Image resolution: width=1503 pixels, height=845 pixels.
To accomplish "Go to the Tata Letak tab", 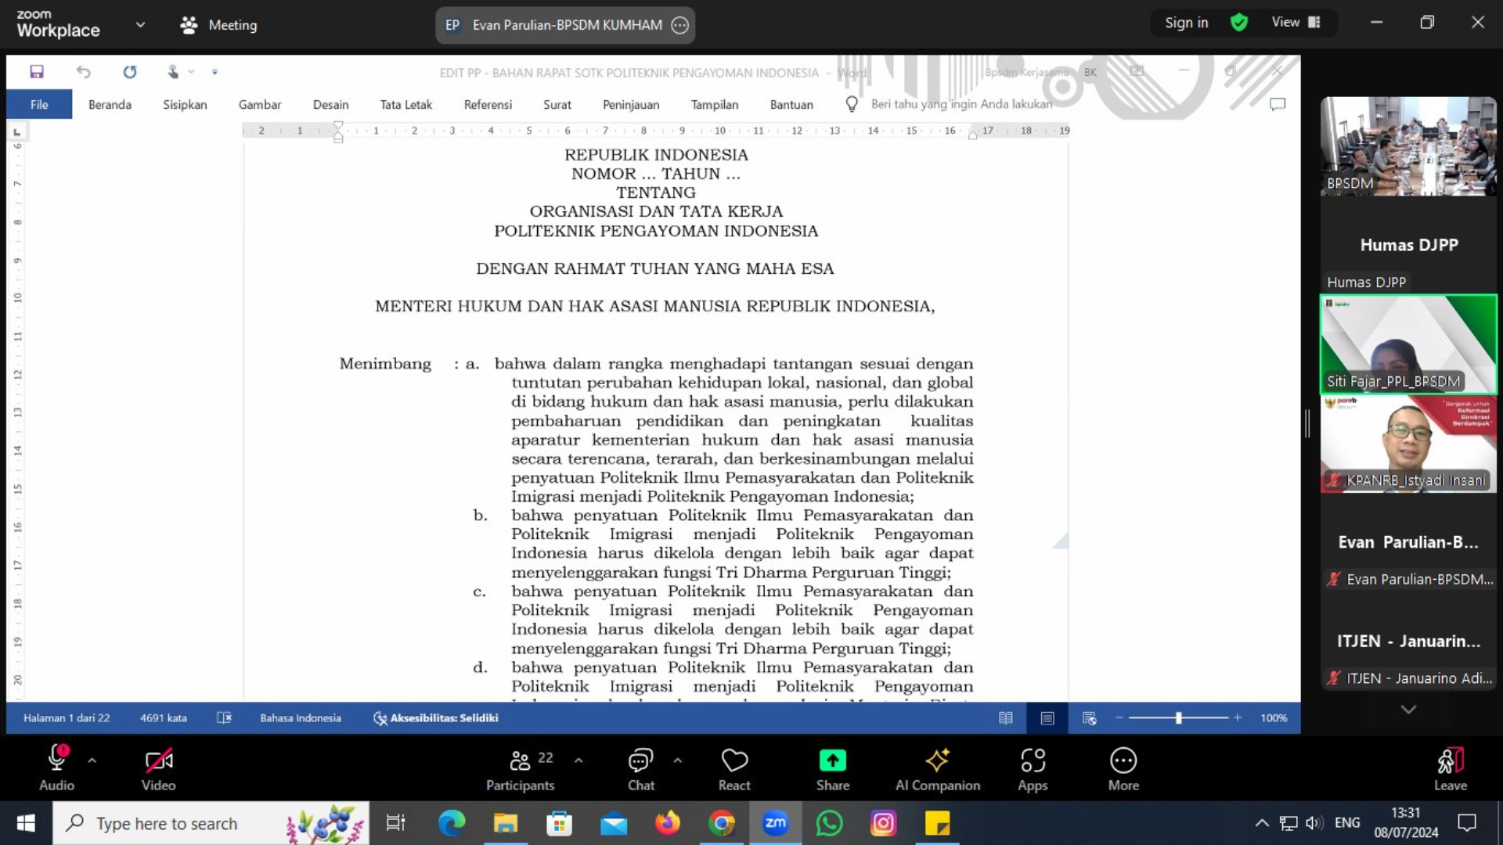I will click(x=405, y=104).
